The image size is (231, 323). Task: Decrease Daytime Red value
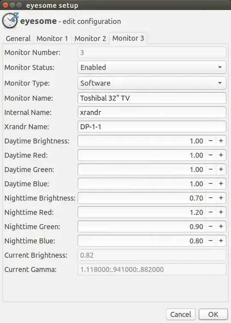pyautogui.click(x=210, y=155)
